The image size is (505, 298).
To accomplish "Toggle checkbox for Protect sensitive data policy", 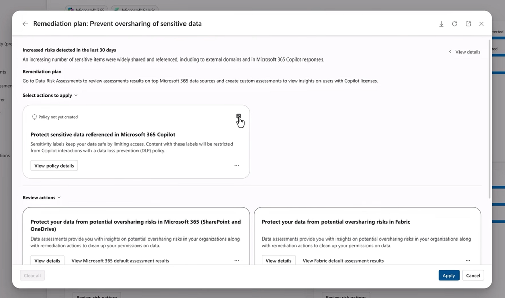I will [x=239, y=116].
